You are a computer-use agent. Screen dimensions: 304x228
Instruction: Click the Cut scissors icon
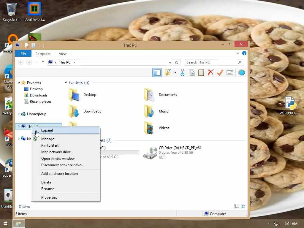tap(182, 72)
